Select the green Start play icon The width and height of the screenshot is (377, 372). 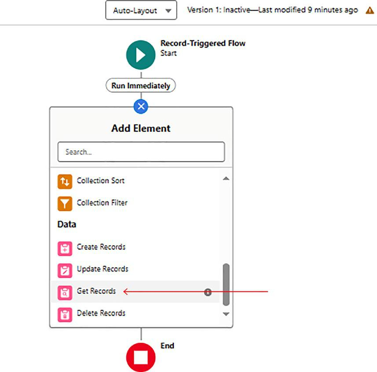point(141,55)
